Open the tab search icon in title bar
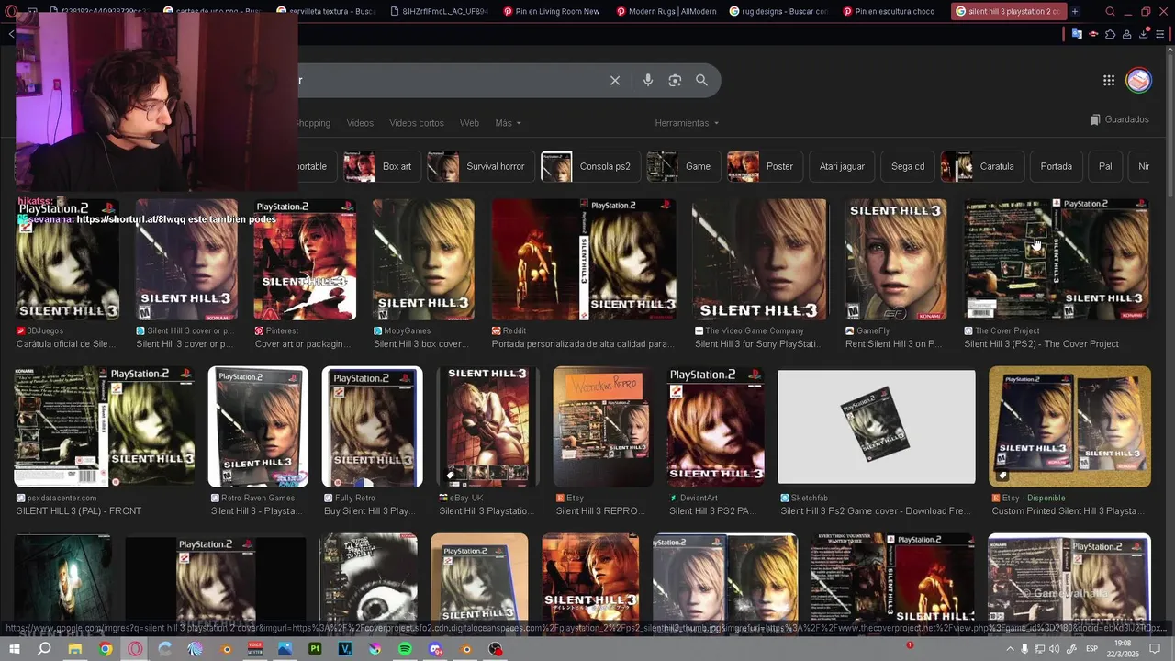 (1110, 12)
